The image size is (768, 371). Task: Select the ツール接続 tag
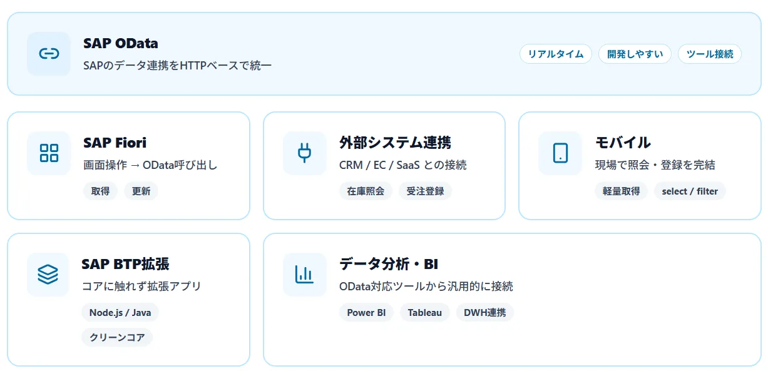[709, 54]
